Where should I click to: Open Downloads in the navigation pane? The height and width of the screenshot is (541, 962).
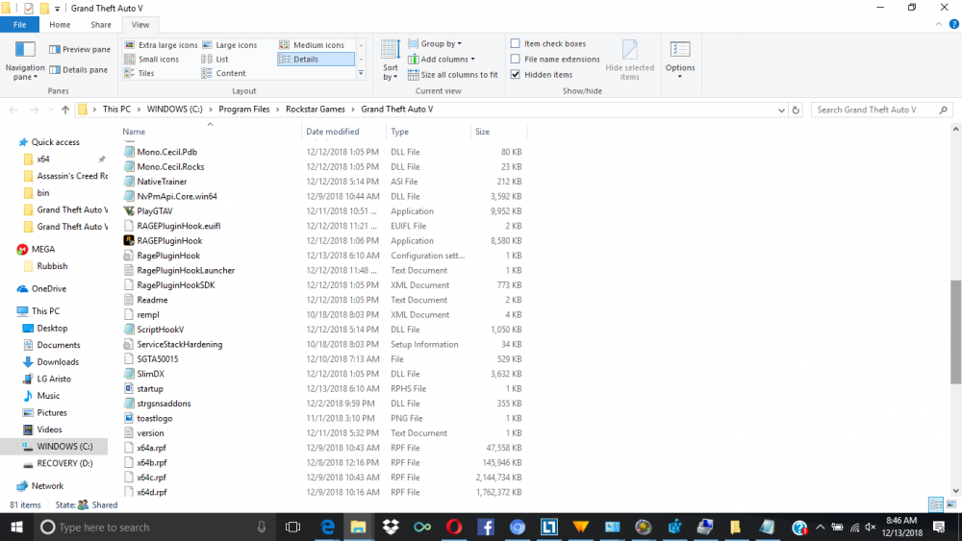click(58, 362)
